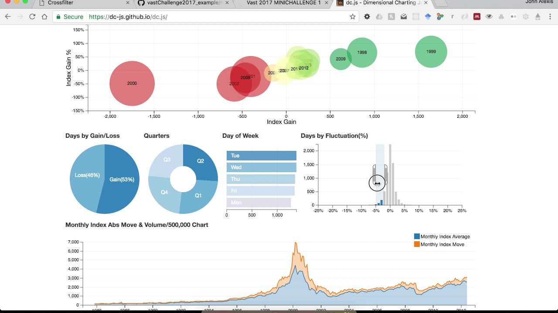This screenshot has width=558, height=313.
Task: Filter by Q4 in the Quarters donut
Action: (164, 192)
